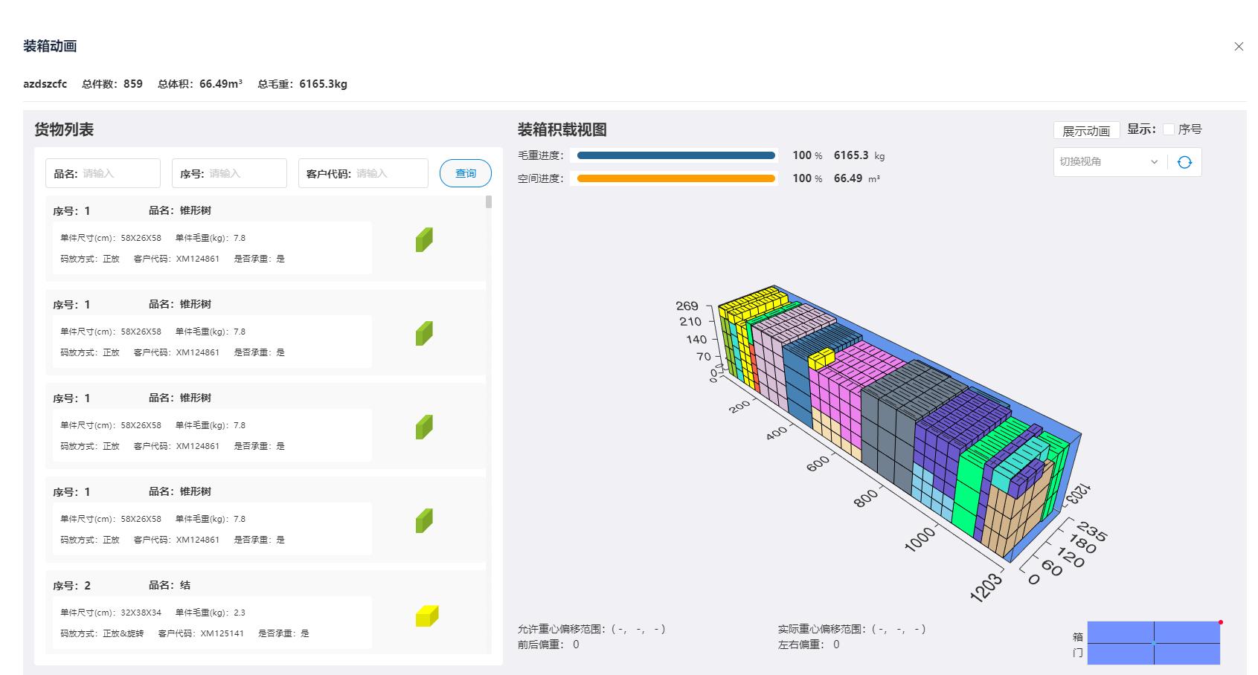Click the green cube icon of fourth 锥形树 entry
The width and height of the screenshot is (1258, 675).
tap(423, 520)
